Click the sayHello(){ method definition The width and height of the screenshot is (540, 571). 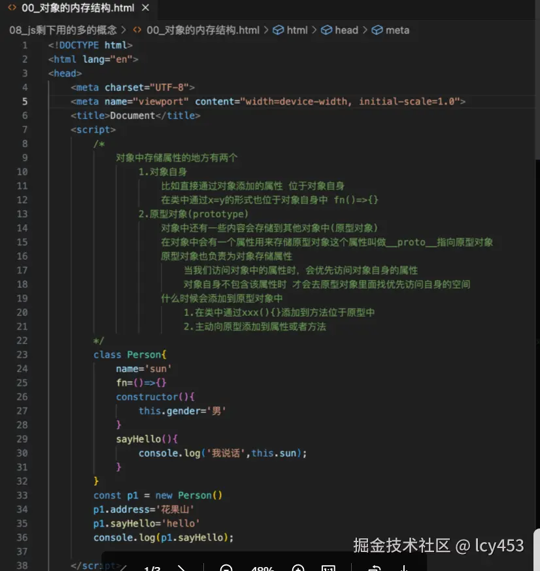click(146, 439)
